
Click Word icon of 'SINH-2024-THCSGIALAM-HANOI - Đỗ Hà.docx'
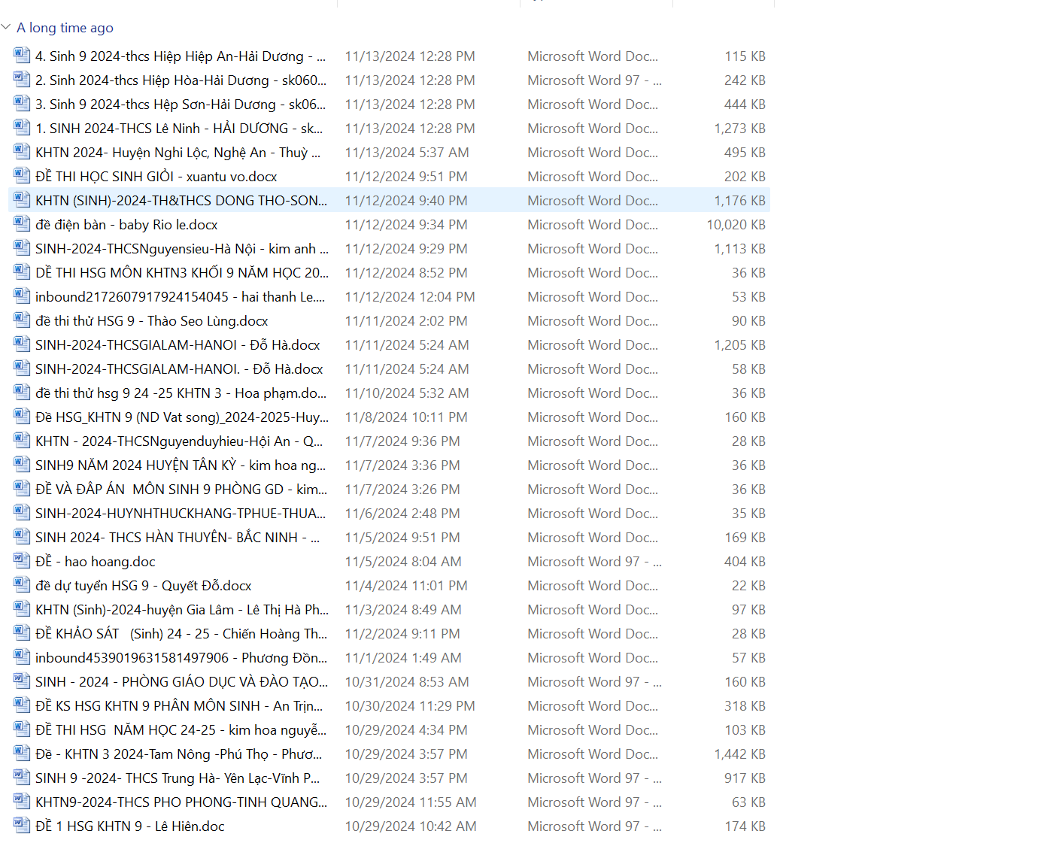[x=22, y=344]
